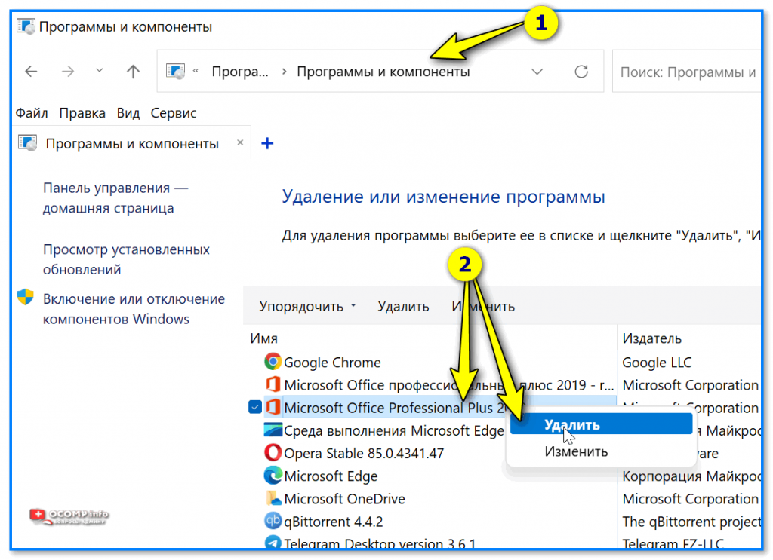This screenshot has width=773, height=560.
Task: Click the qBittorrent 4.4.2 name text
Action: 333,522
